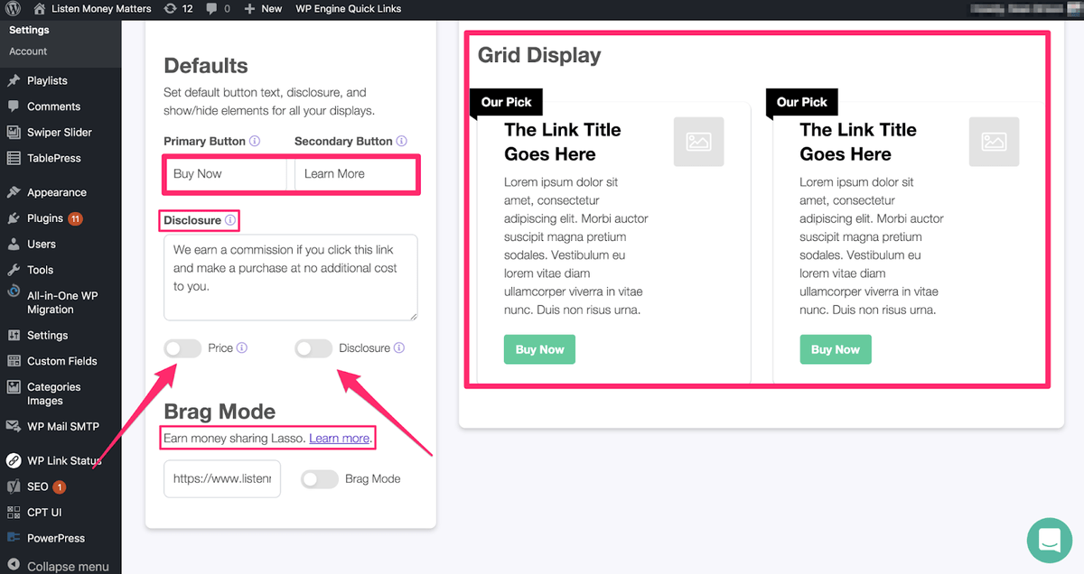
Task: Open the chat support bubble icon
Action: [1049, 540]
